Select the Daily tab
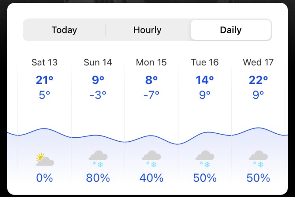295x197 pixels. pos(231,30)
